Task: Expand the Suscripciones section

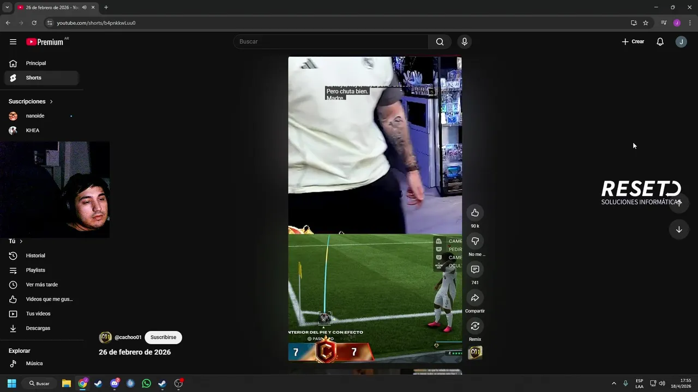Action: [x=31, y=101]
